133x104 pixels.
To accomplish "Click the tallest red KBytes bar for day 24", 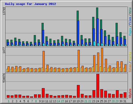I will coord(98,86).
